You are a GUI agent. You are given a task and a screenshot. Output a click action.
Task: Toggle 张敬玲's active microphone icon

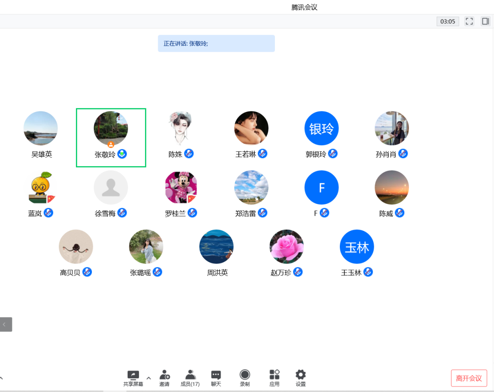[x=122, y=154]
